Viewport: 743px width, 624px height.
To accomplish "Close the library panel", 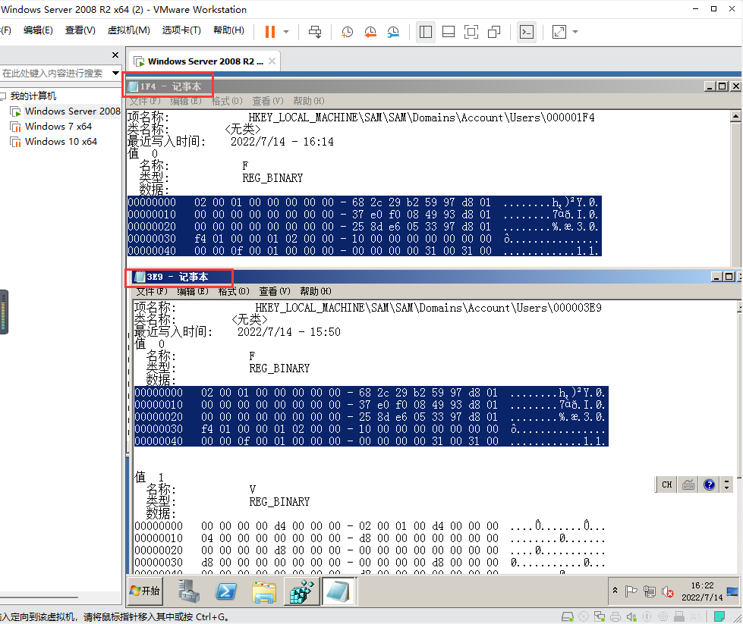I will pyautogui.click(x=115, y=55).
